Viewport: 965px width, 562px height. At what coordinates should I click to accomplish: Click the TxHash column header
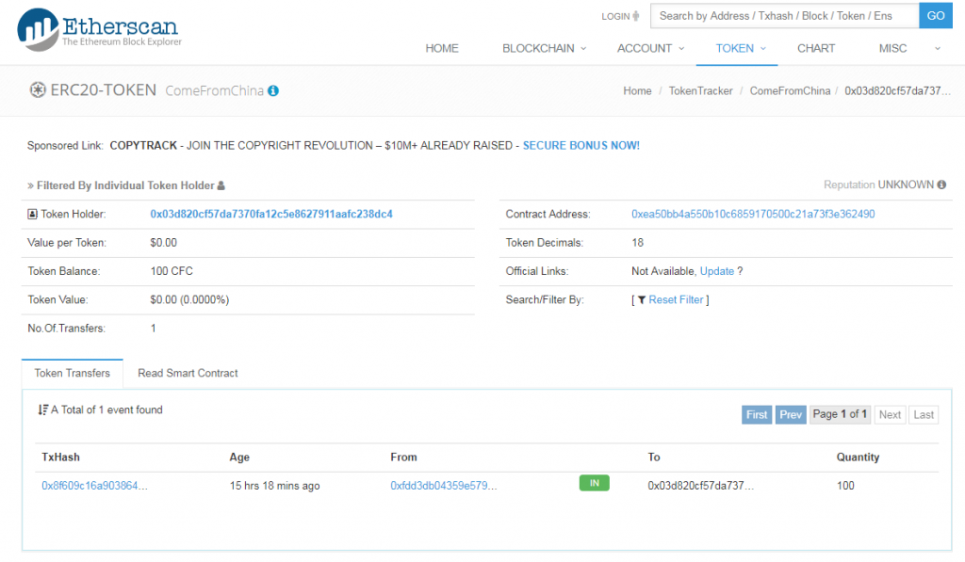tap(60, 457)
